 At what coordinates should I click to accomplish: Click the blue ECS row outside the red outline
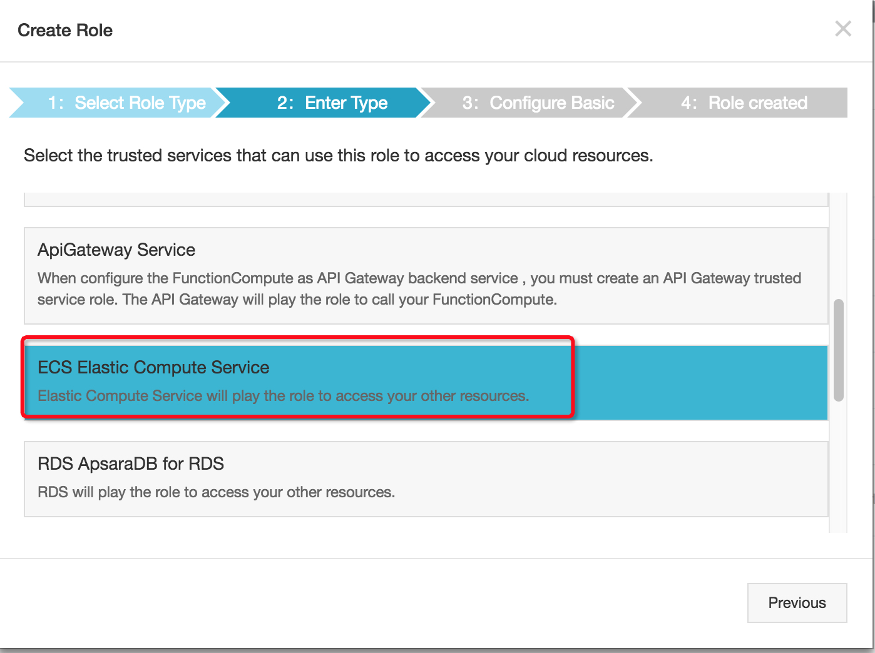coord(701,383)
